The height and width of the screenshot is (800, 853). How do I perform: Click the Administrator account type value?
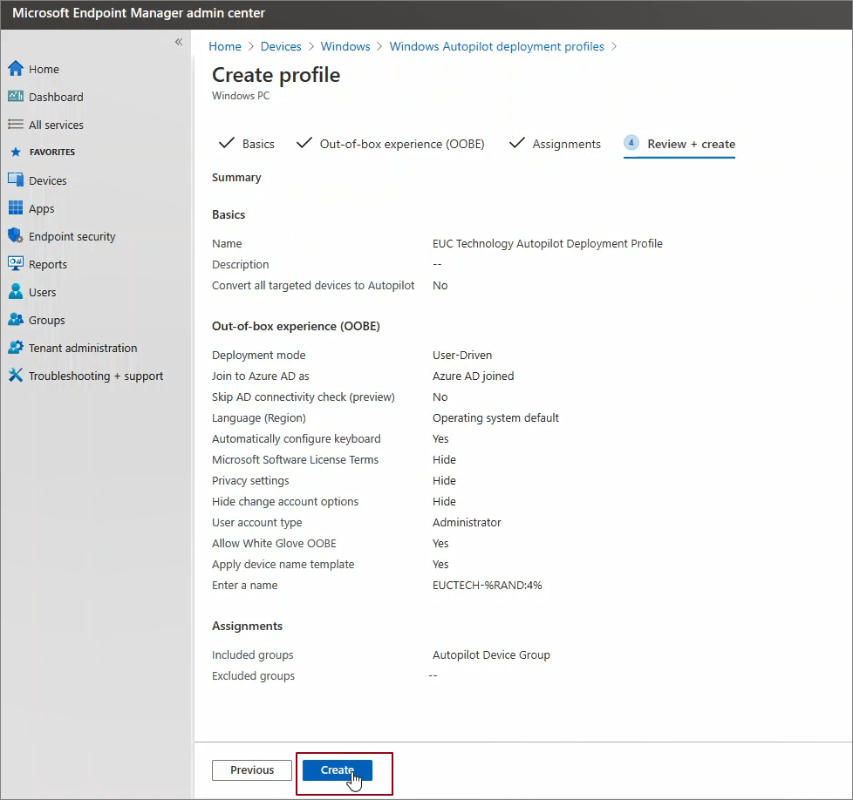pyautogui.click(x=467, y=522)
